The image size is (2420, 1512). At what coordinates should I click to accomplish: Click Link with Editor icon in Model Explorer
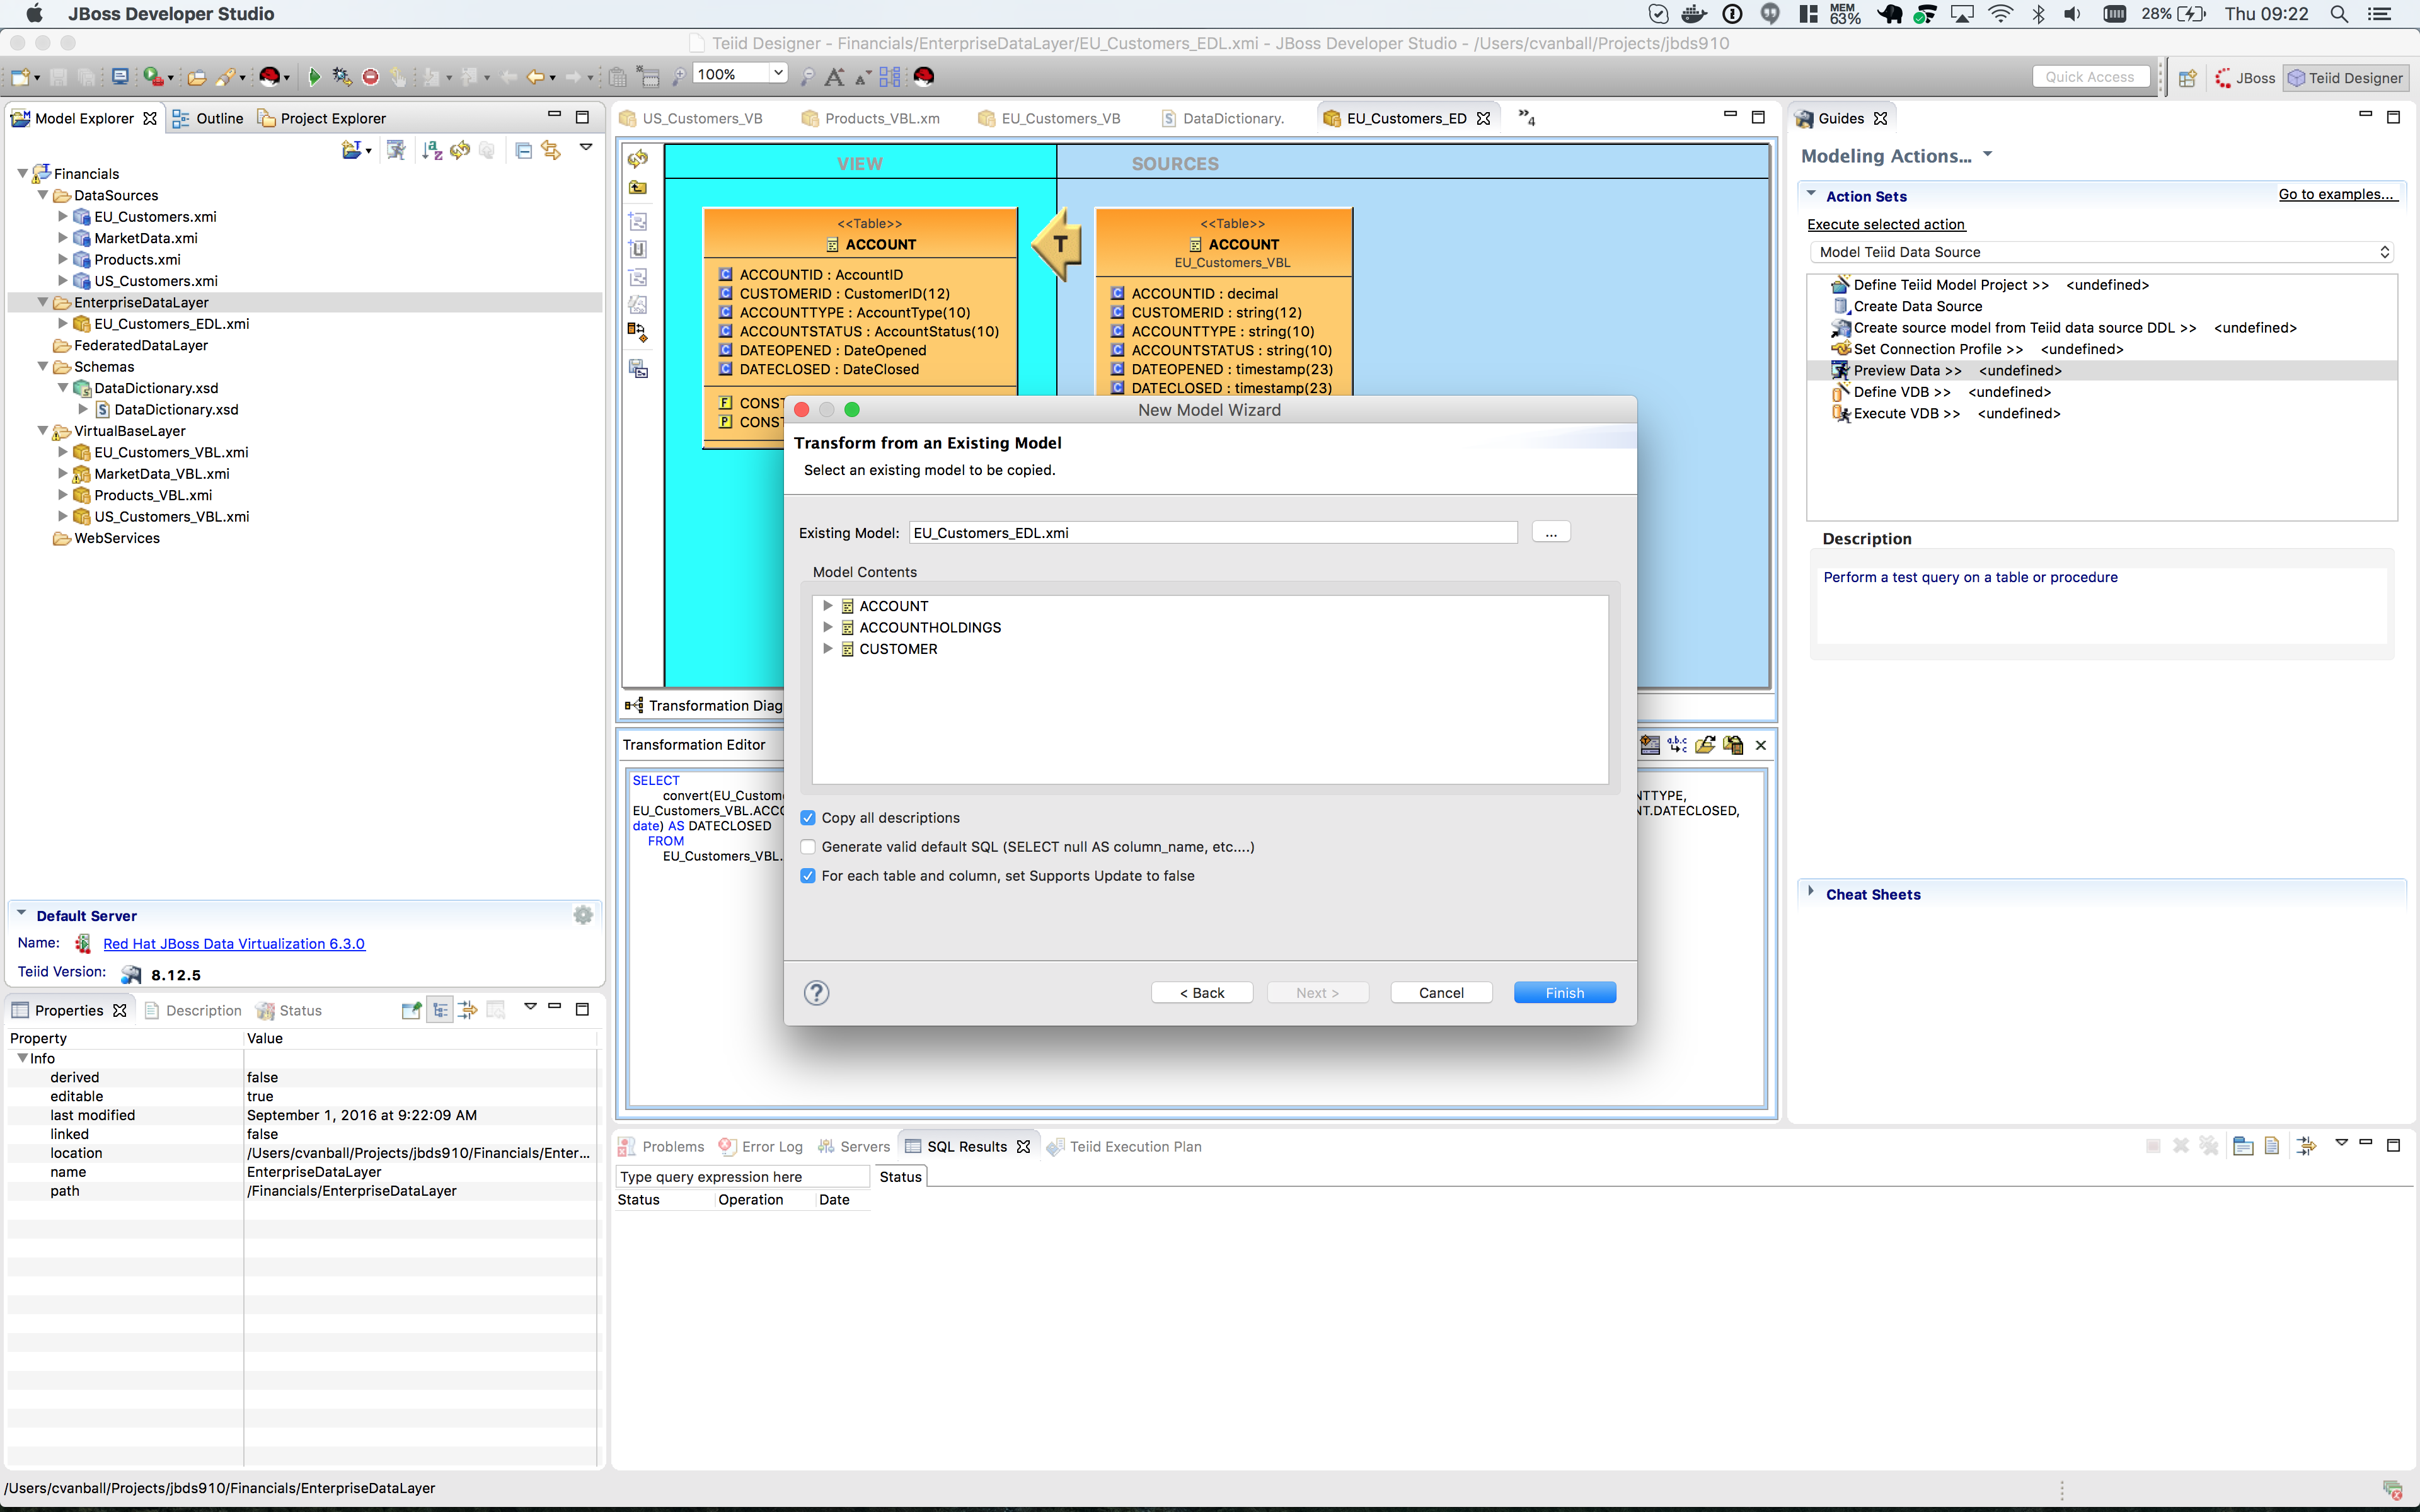click(551, 150)
